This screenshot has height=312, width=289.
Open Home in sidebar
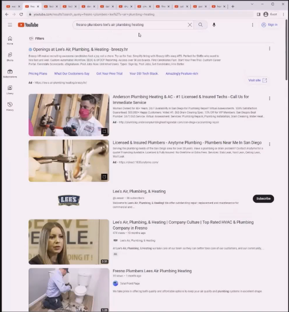(x=10, y=40)
